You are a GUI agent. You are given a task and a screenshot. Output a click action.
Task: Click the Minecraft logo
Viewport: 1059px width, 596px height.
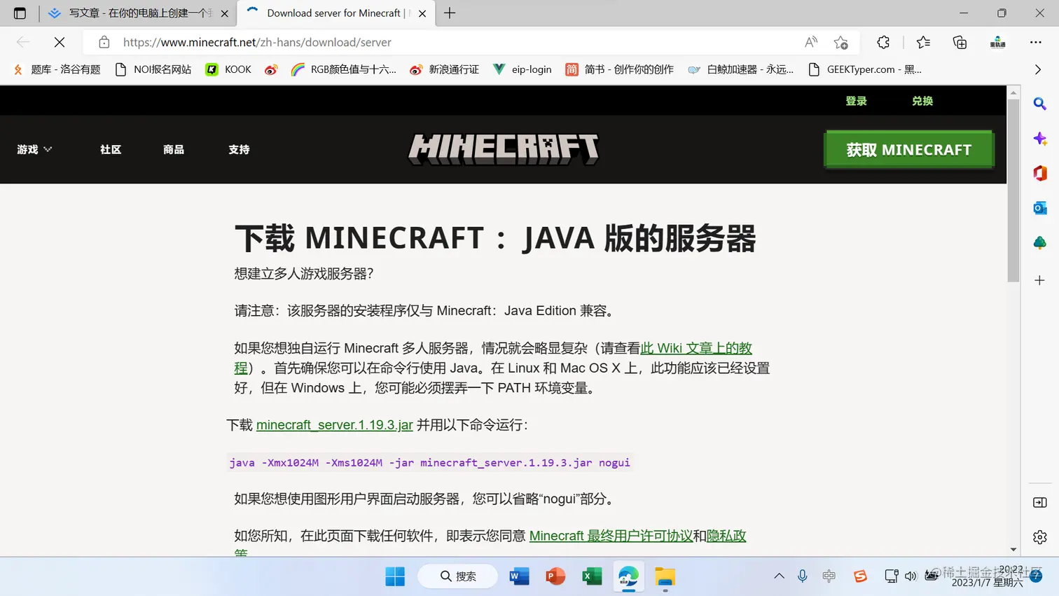(x=504, y=149)
